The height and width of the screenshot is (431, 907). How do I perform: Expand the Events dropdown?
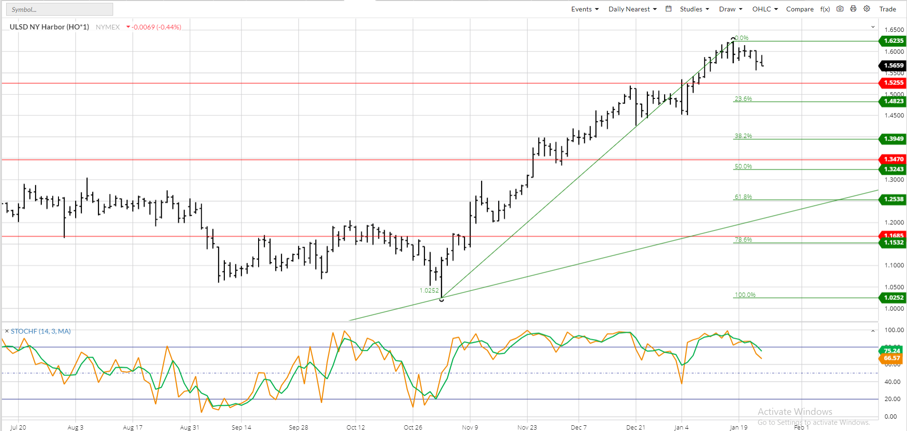(585, 9)
